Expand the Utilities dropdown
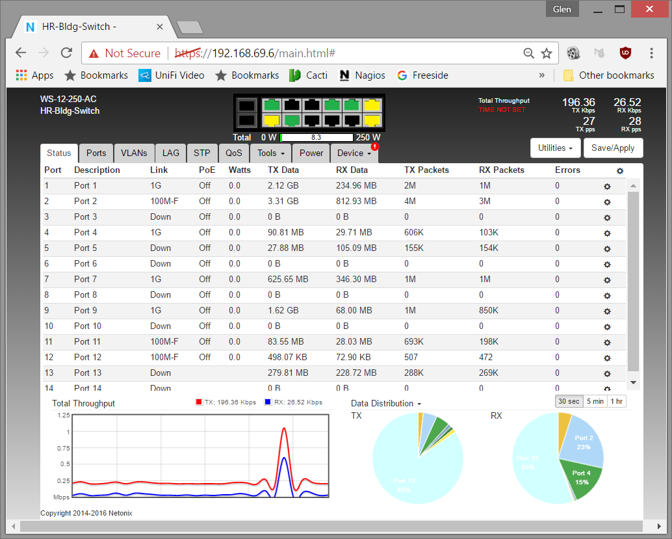 (x=555, y=148)
